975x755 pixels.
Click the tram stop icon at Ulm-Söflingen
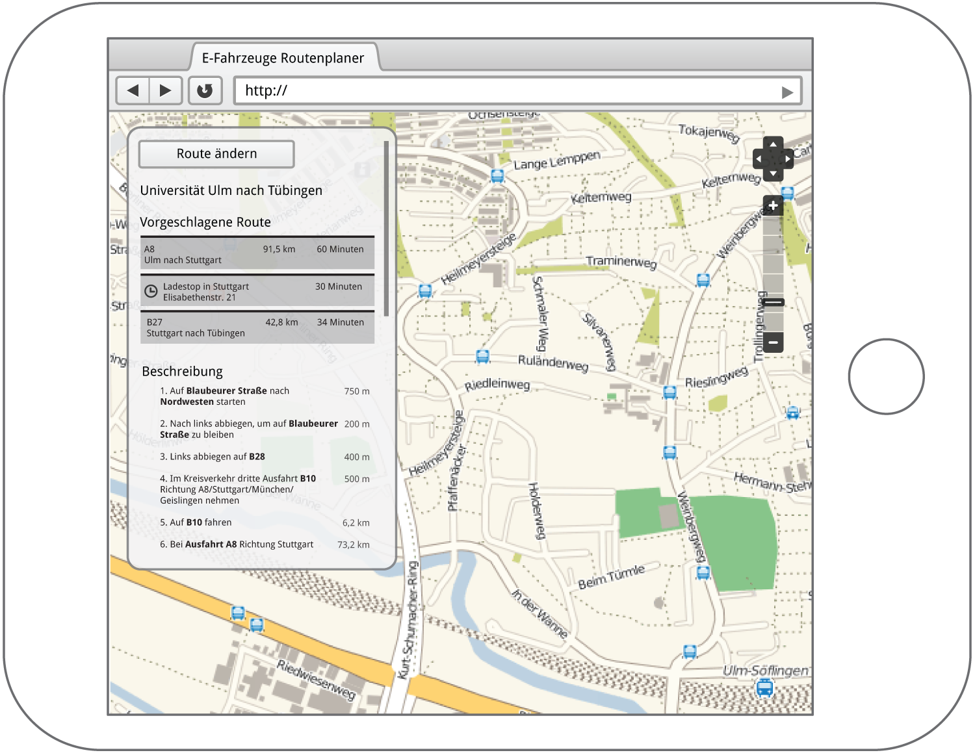(x=765, y=687)
